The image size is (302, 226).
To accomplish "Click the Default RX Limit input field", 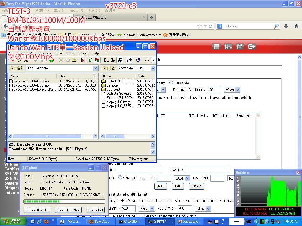I will pyautogui.click(x=214, y=90).
